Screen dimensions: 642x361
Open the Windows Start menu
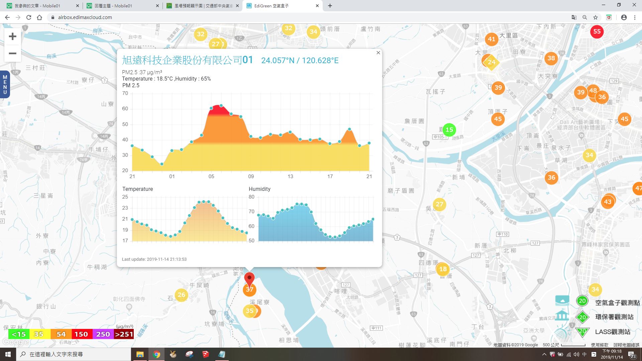8,354
